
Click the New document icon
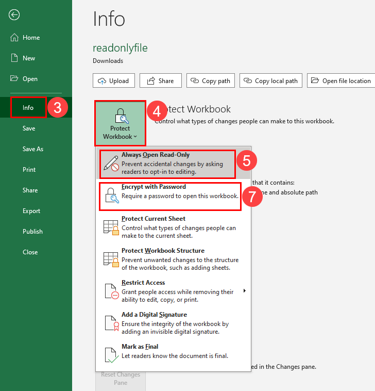click(14, 58)
